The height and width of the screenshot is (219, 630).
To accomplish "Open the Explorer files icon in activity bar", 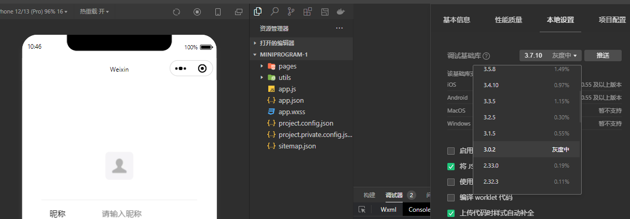I will point(258,11).
